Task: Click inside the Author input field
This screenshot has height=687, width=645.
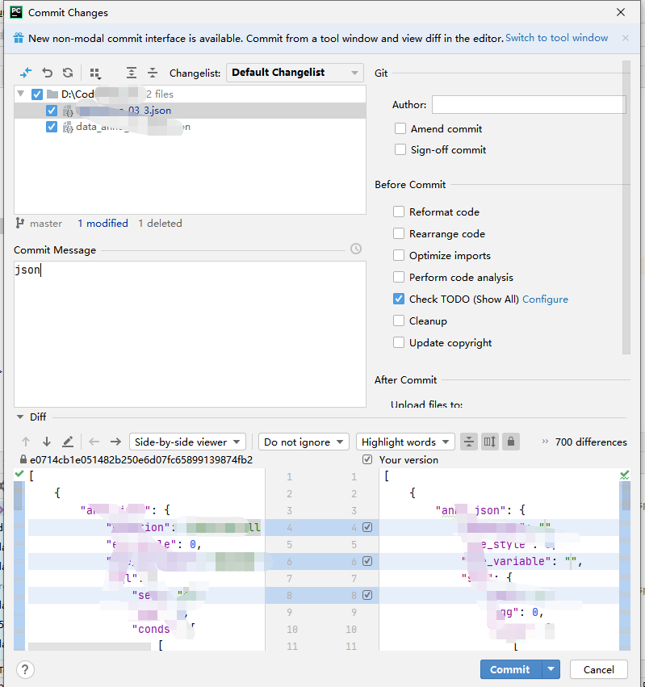Action: click(x=529, y=104)
